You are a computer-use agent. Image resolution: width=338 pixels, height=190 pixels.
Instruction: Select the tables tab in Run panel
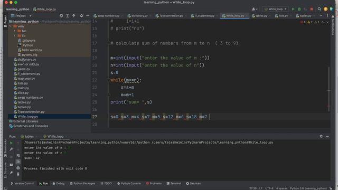pyautogui.click(x=27, y=136)
